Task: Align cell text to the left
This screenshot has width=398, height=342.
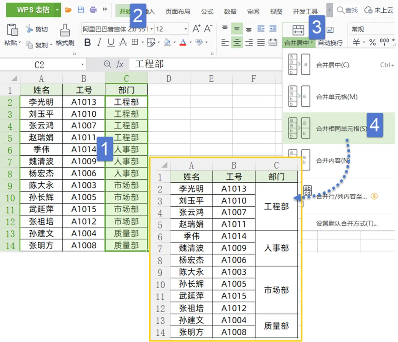Action: 225,42
